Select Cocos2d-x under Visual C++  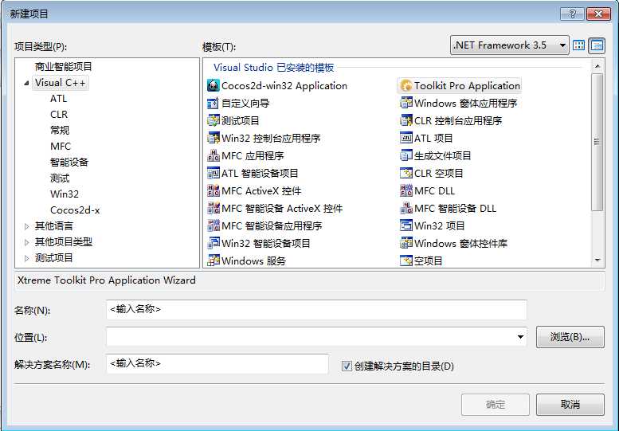tap(75, 210)
